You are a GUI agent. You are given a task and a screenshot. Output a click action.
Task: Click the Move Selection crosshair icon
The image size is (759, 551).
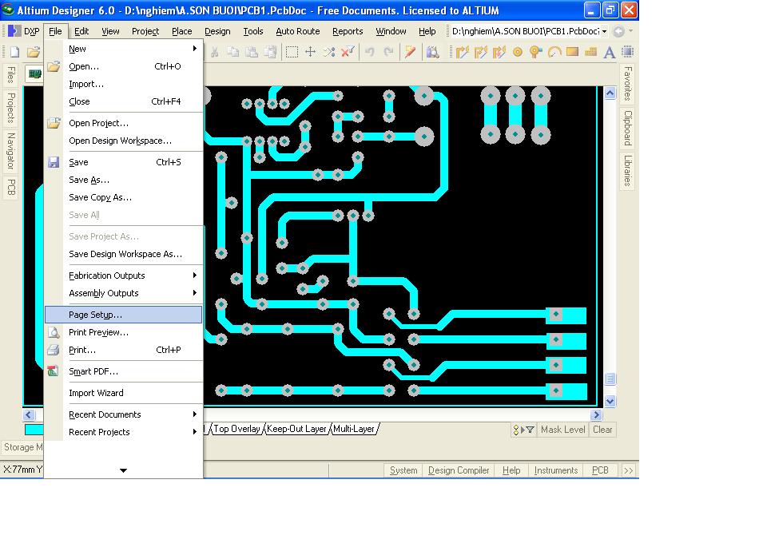(x=311, y=52)
